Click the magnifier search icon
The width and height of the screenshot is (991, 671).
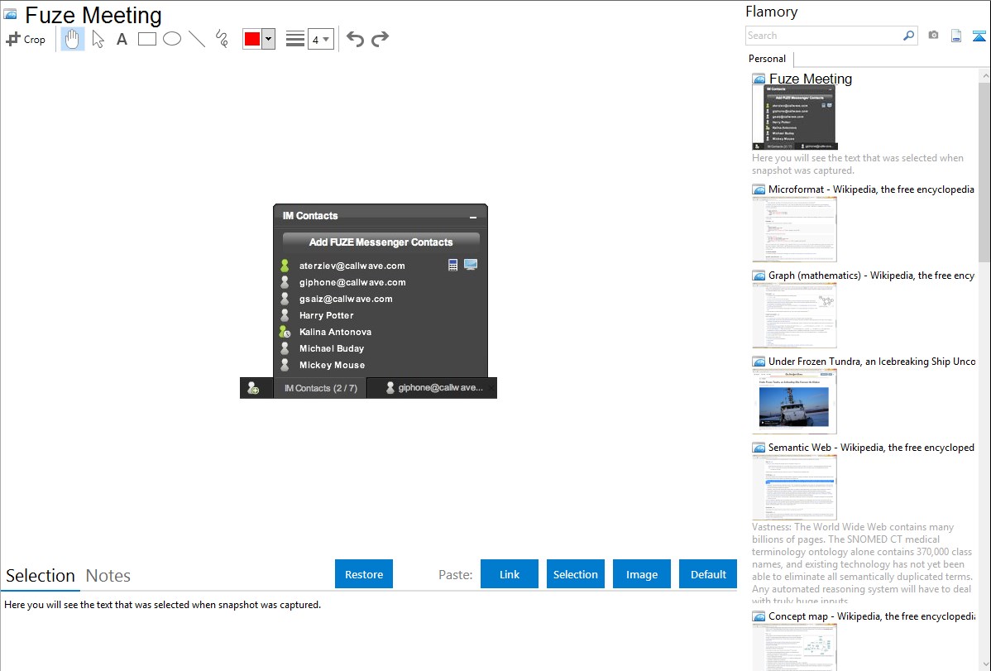pyautogui.click(x=909, y=36)
